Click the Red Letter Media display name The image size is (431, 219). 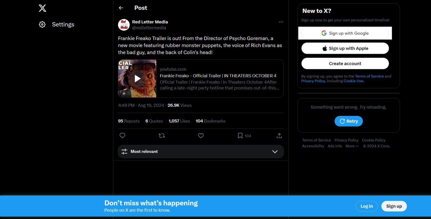(x=150, y=22)
